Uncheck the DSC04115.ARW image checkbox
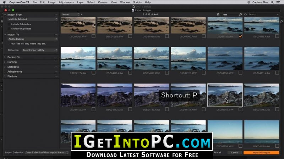 [x=241, y=36]
